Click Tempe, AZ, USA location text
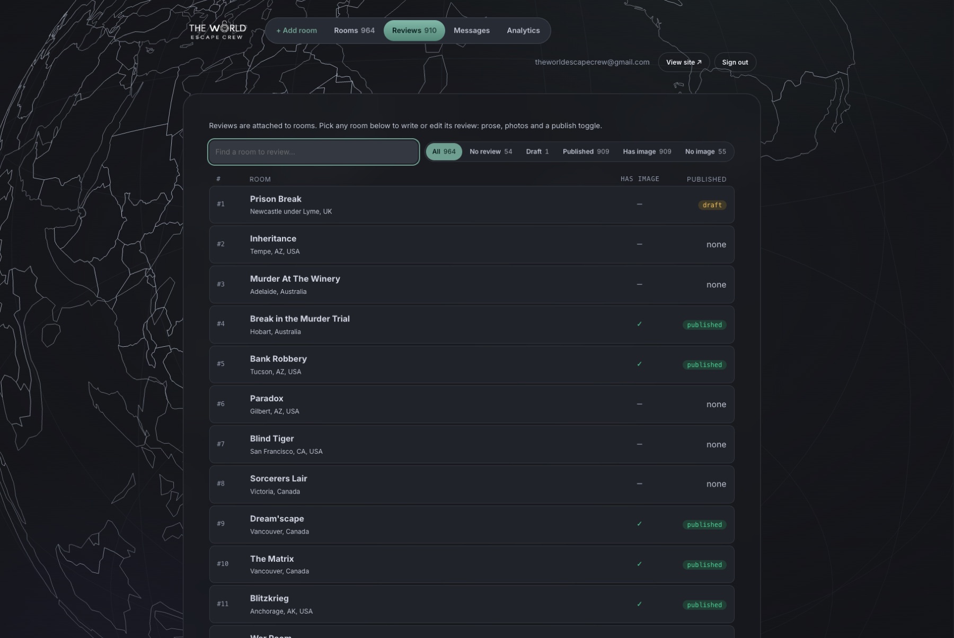 click(275, 251)
